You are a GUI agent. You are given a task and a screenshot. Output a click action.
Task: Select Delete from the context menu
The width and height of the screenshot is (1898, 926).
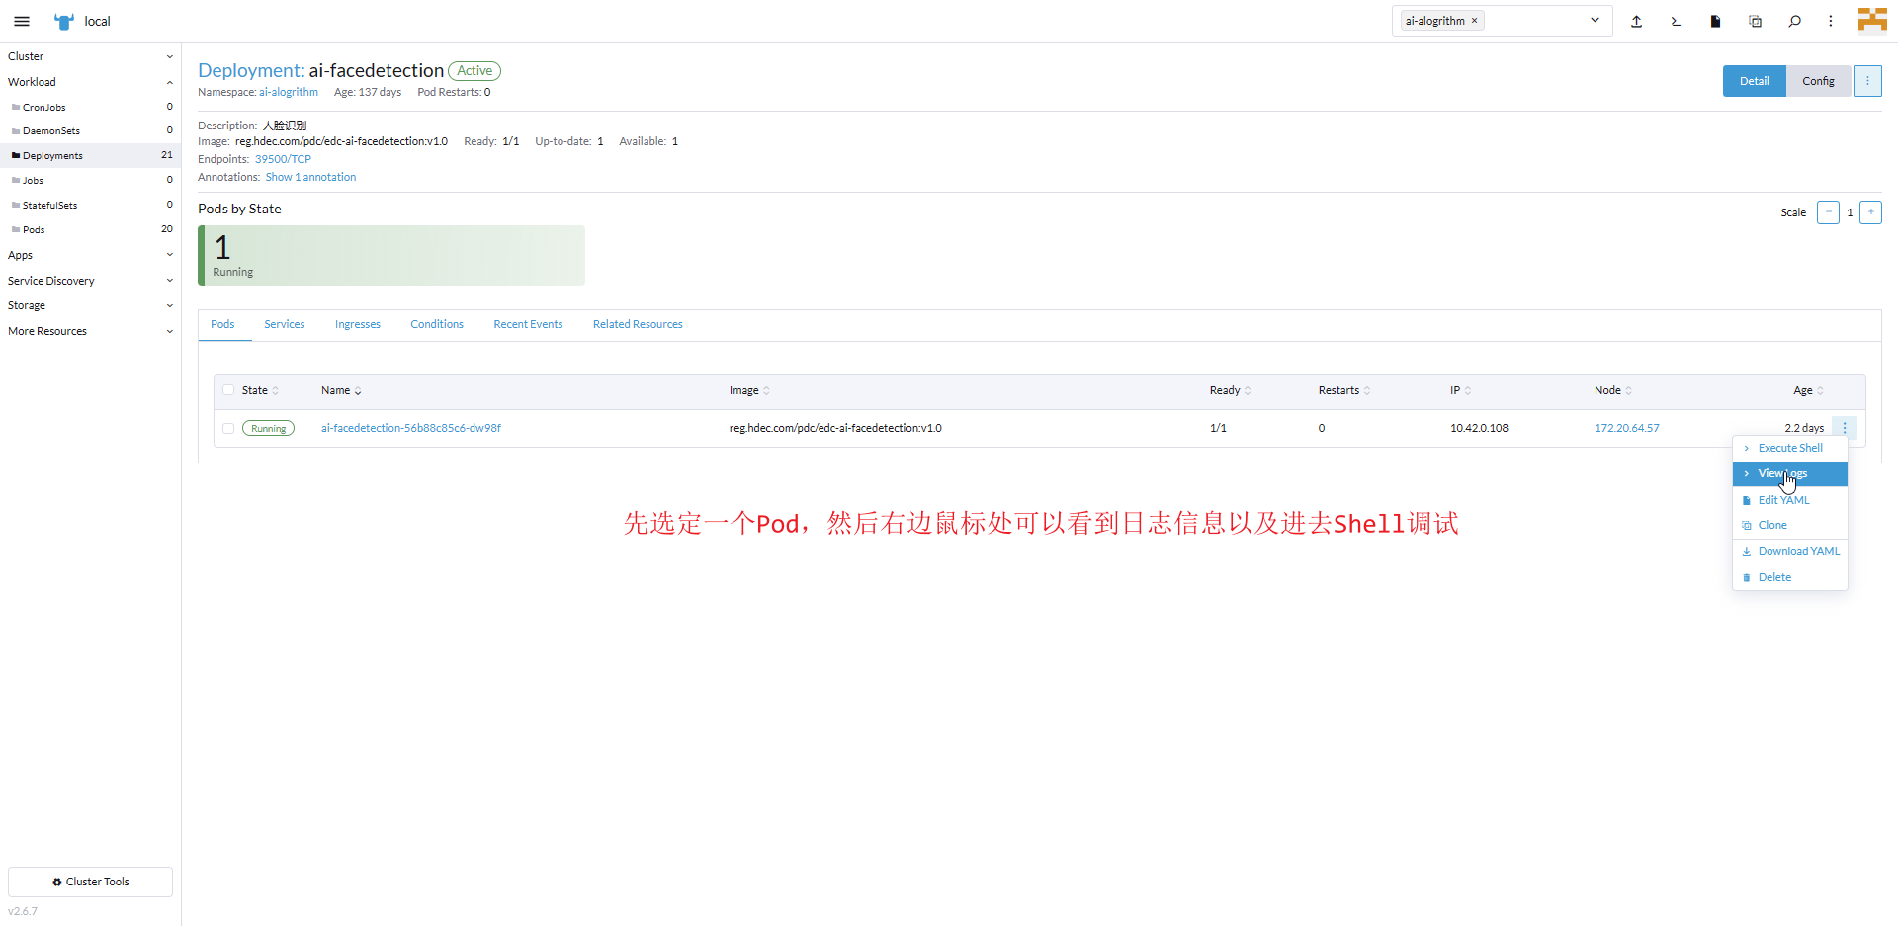click(1790, 577)
